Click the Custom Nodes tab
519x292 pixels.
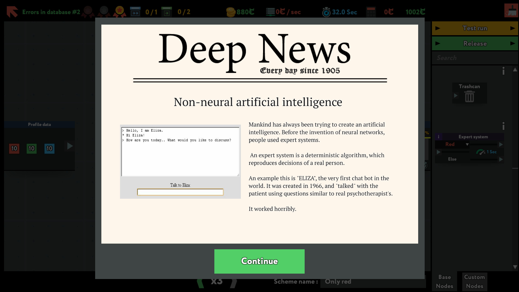[x=474, y=281]
